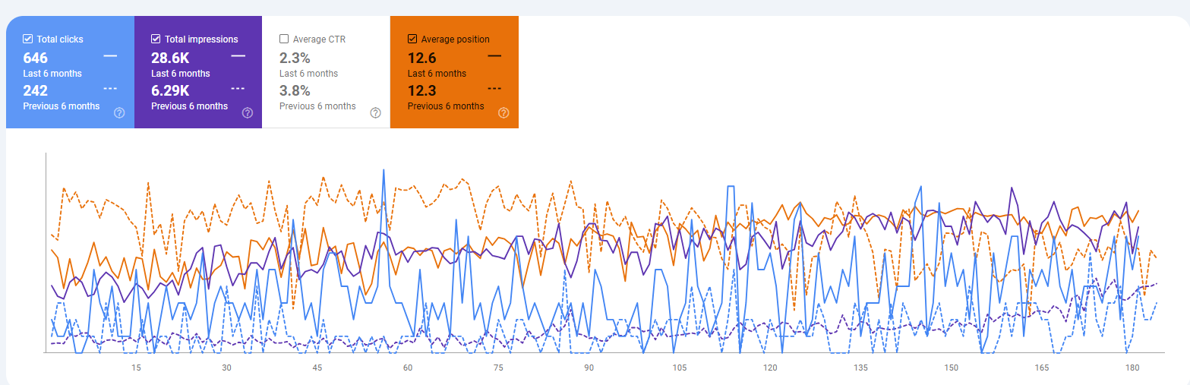Viewport: 1190px width, 385px height.
Task: Click dashed line legend beside 242 clicks
Action: click(x=110, y=89)
